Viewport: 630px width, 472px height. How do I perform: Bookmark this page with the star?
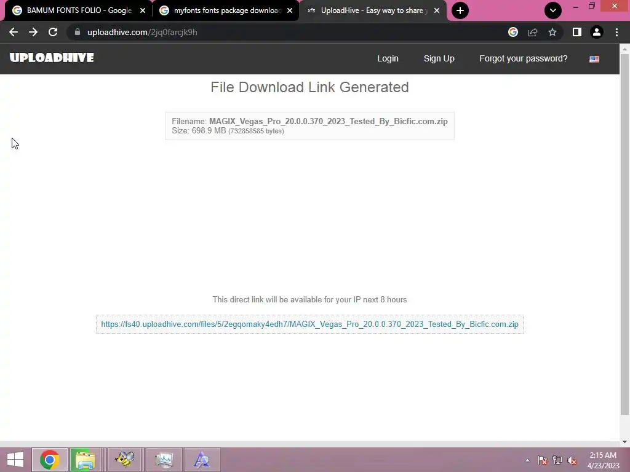pyautogui.click(x=552, y=32)
